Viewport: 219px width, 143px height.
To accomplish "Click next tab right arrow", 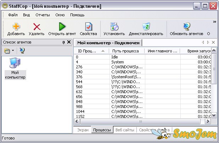I will 208,42.
